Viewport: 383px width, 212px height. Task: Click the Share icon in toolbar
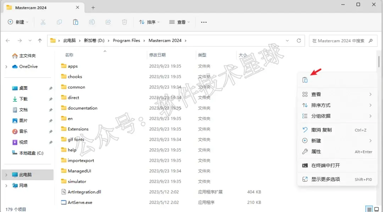[108, 22]
